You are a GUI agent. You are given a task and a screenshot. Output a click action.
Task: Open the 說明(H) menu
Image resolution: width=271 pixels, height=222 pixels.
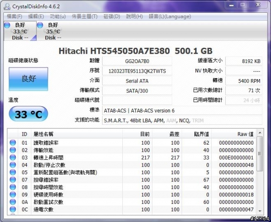click(134, 16)
